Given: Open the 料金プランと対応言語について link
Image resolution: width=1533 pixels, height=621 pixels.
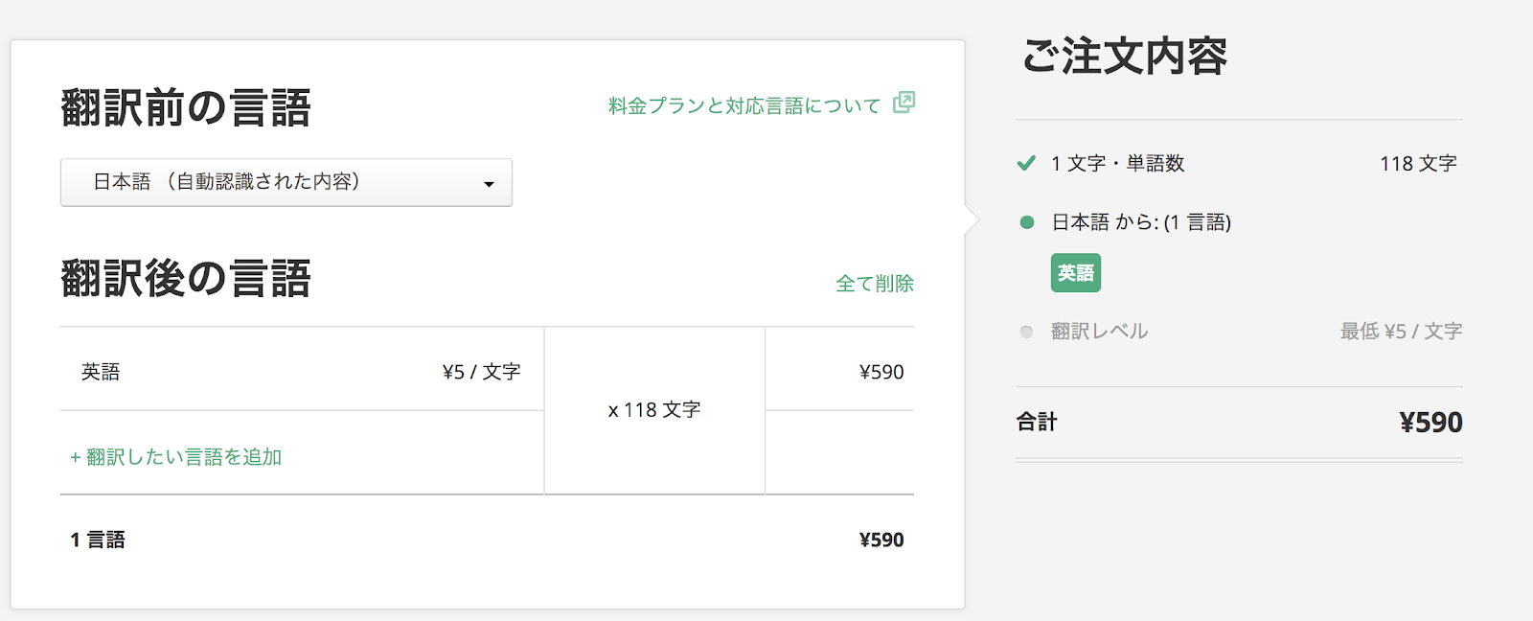Looking at the screenshot, I should click(x=744, y=105).
